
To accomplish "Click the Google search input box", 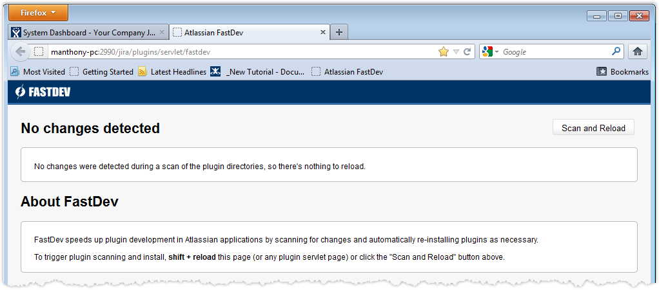I will (555, 52).
